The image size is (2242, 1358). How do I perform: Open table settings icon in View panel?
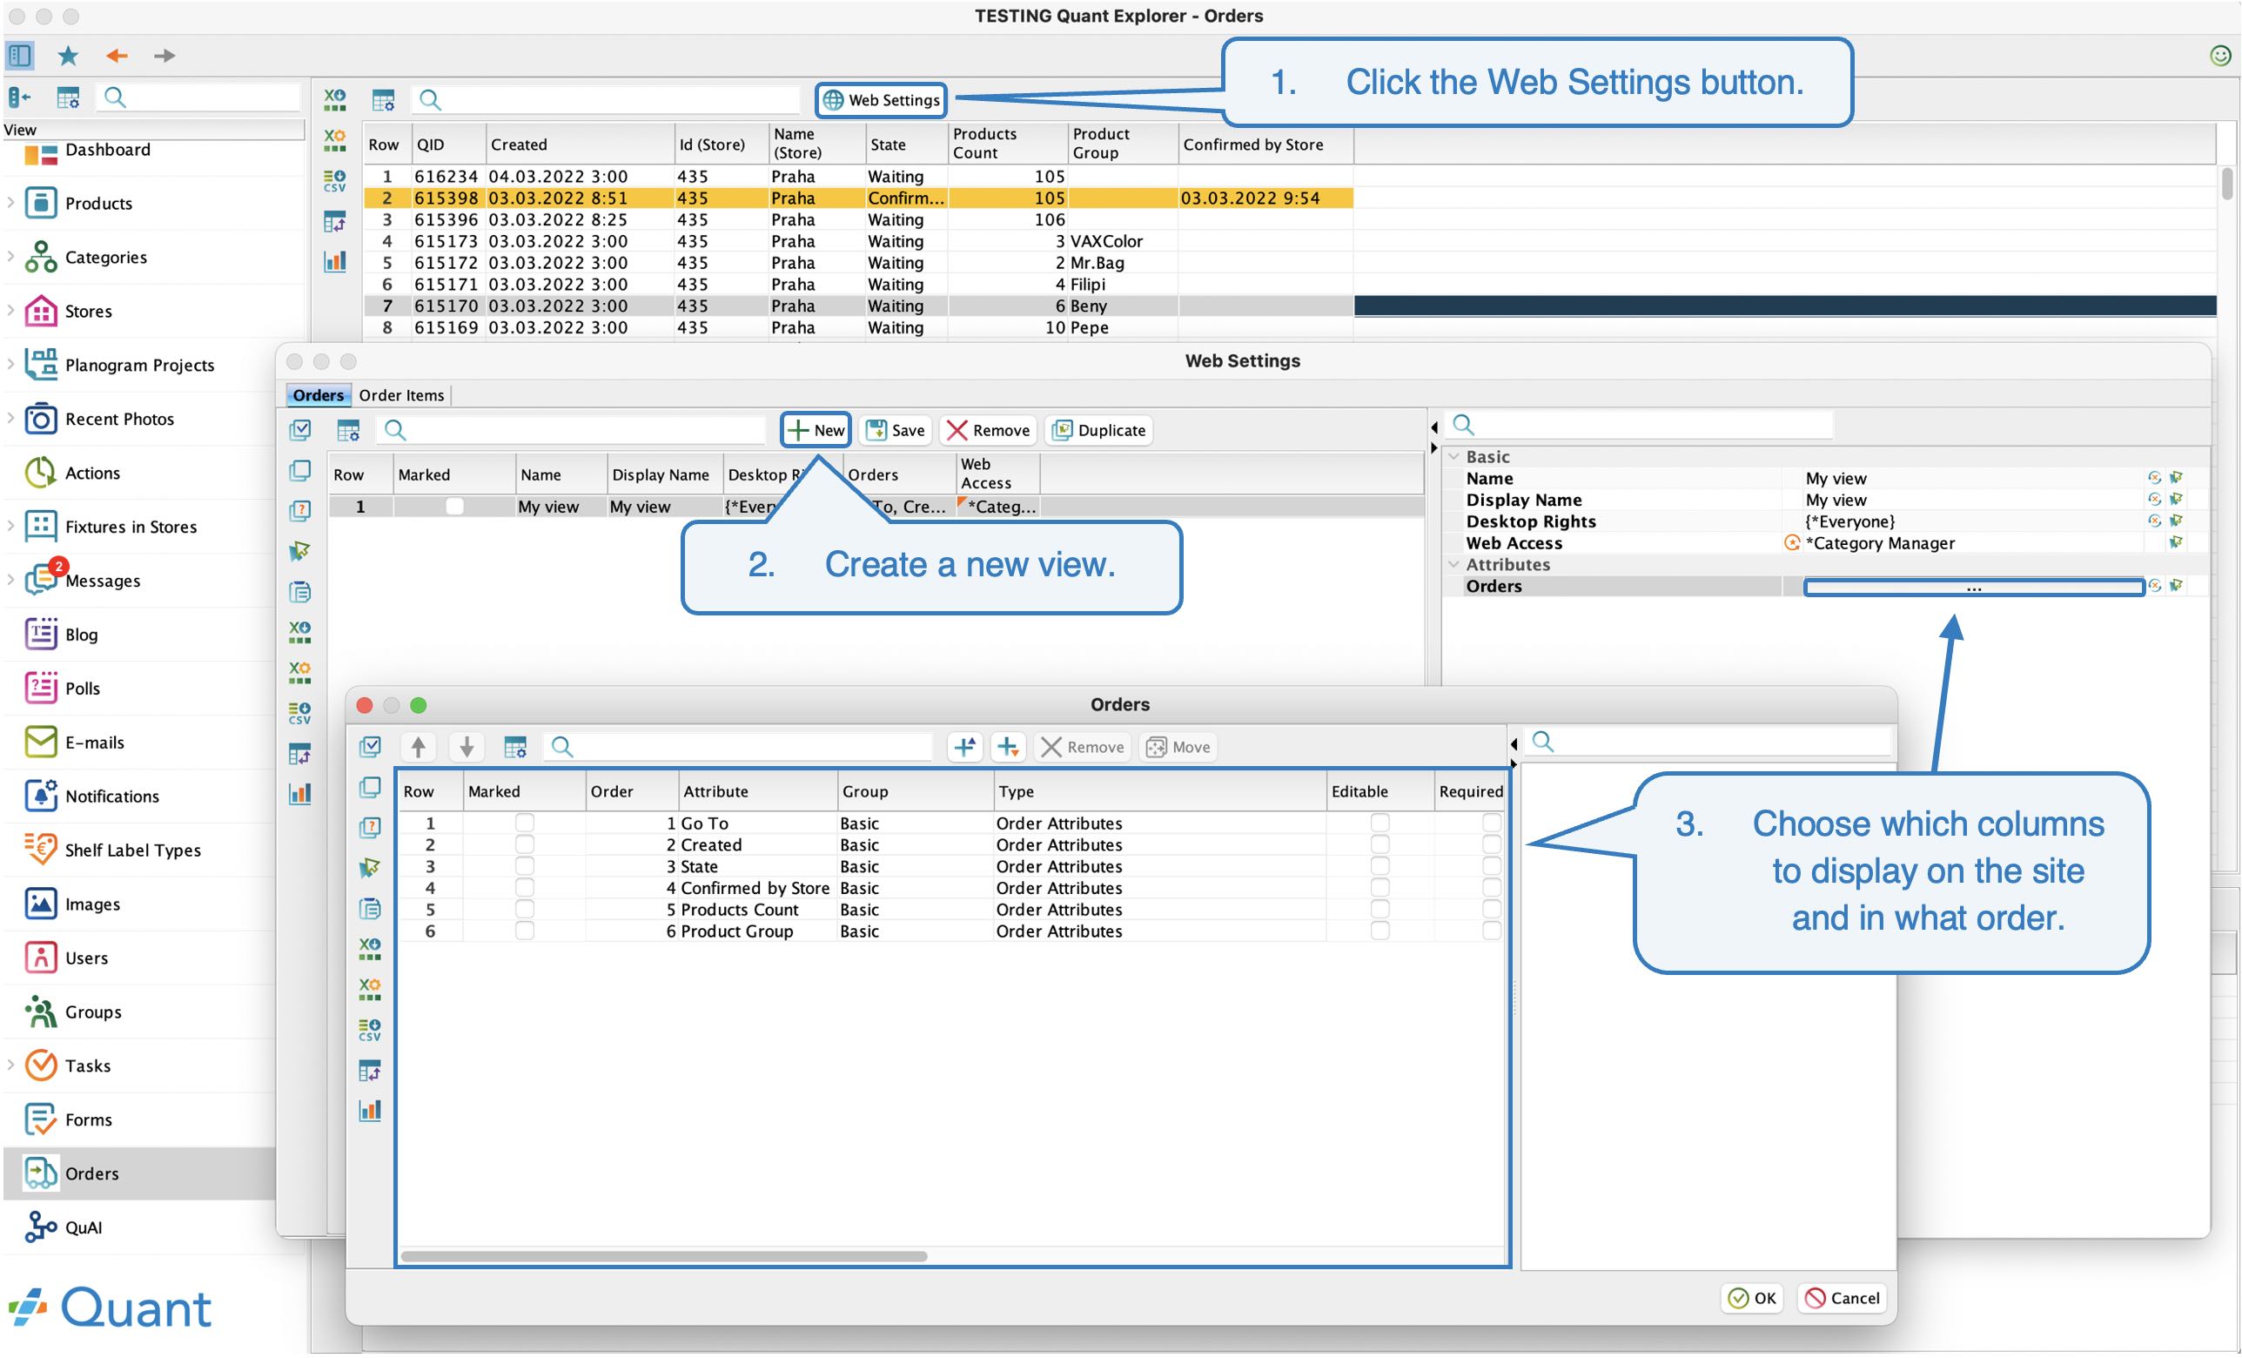pyautogui.click(x=68, y=97)
